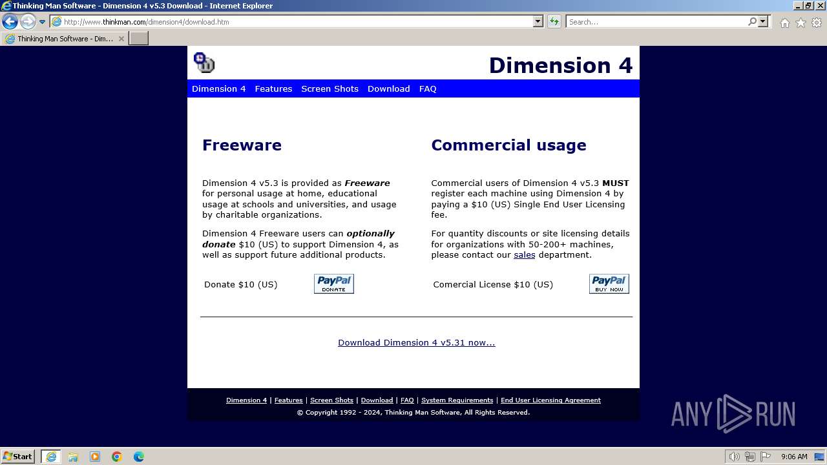This screenshot has height=465, width=827.
Task: Click the thinkman.com address bar
Action: pyautogui.click(x=291, y=21)
